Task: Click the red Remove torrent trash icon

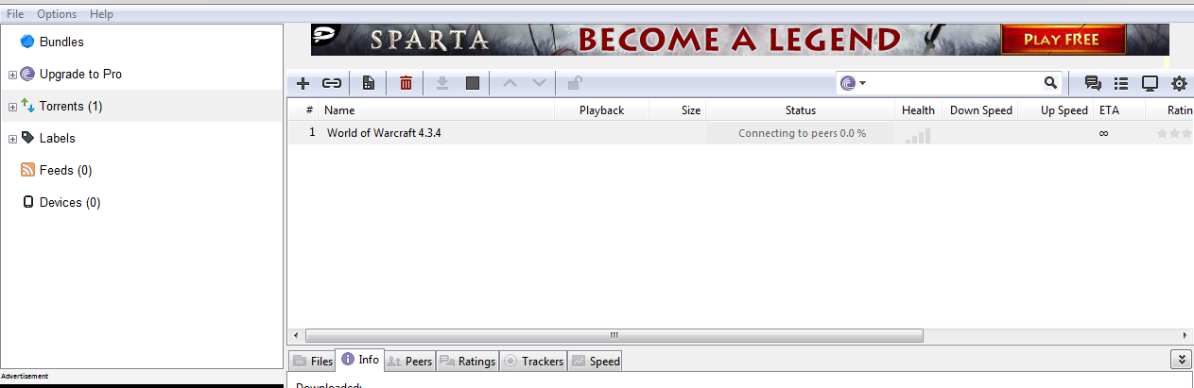Action: pos(406,83)
